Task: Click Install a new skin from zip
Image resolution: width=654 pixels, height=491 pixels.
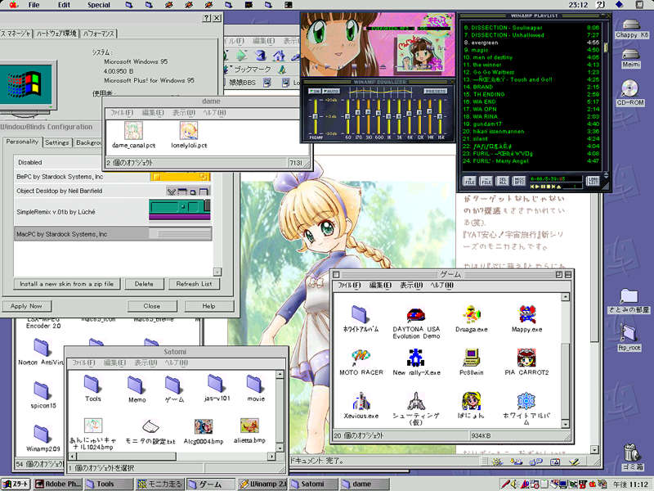Action: click(x=67, y=284)
